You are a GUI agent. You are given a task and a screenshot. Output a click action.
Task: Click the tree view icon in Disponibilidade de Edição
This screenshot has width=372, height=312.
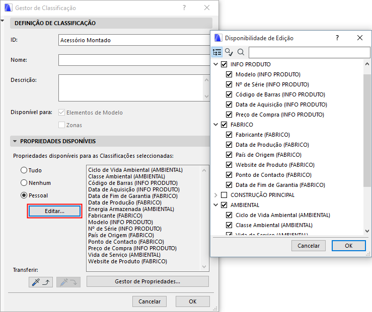[217, 52]
